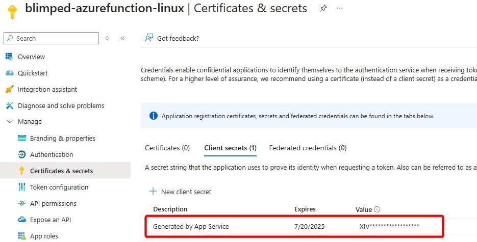Open API permissions page
This screenshot has height=242, width=477.
pyautogui.click(x=53, y=203)
